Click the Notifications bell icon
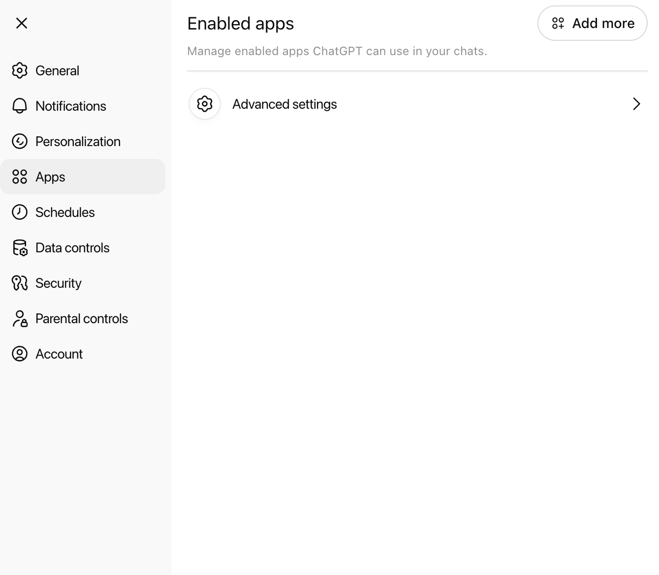This screenshot has width=659, height=575. pos(20,106)
